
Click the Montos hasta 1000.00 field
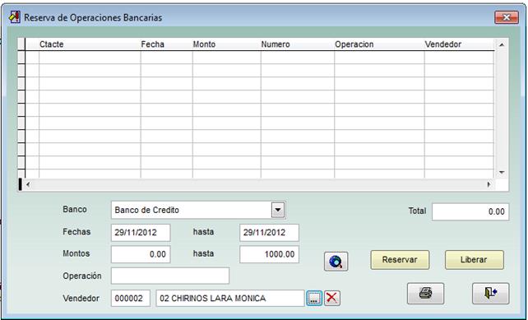pyautogui.click(x=269, y=254)
